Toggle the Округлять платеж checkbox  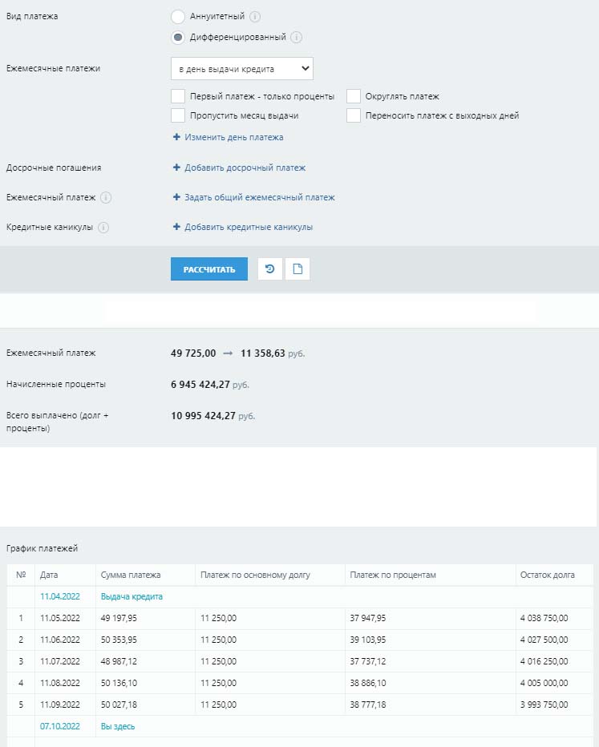(354, 96)
